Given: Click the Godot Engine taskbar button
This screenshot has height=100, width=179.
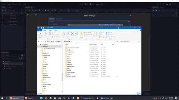Looking at the screenshot, I should (107, 98).
